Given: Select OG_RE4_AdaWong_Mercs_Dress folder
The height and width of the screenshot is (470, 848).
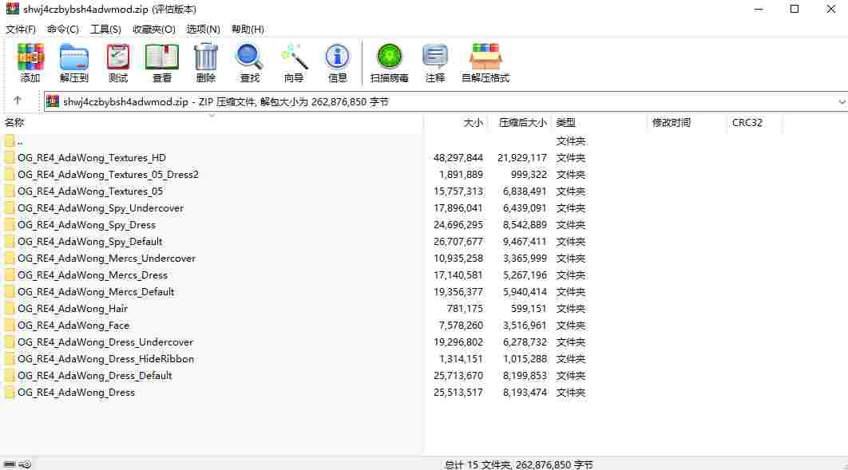Looking at the screenshot, I should tap(93, 275).
